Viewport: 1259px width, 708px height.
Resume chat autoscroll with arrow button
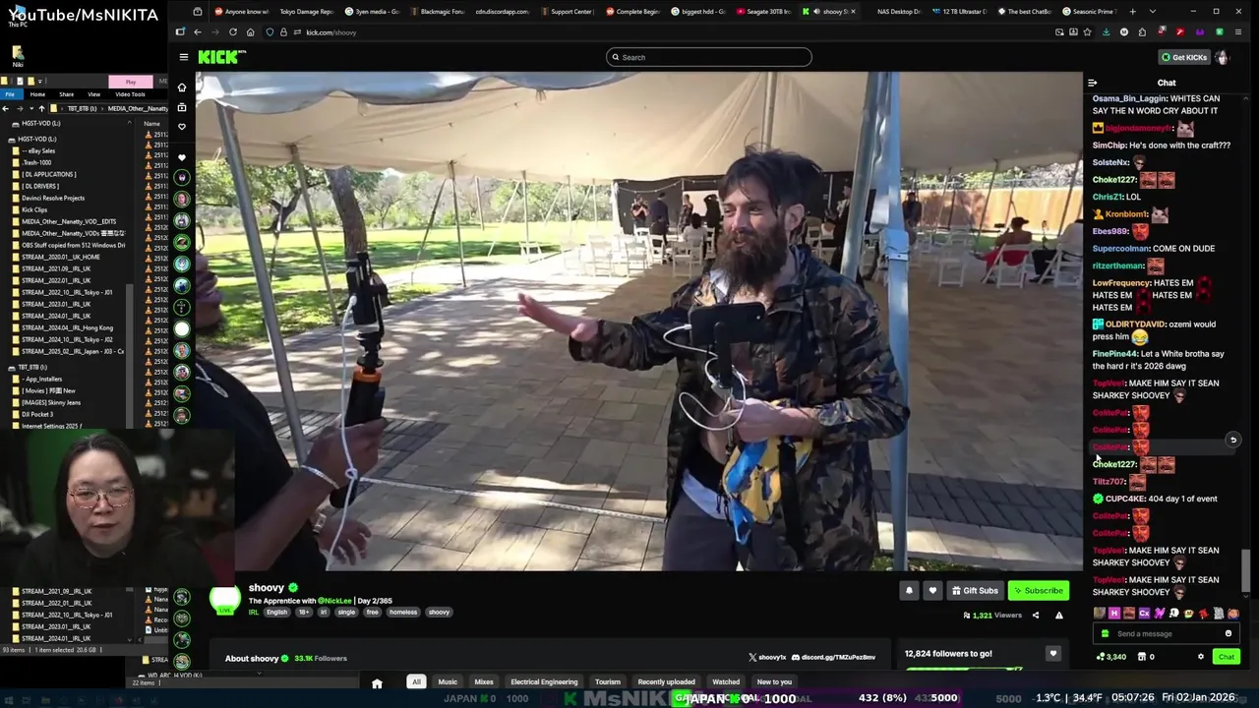(1232, 441)
